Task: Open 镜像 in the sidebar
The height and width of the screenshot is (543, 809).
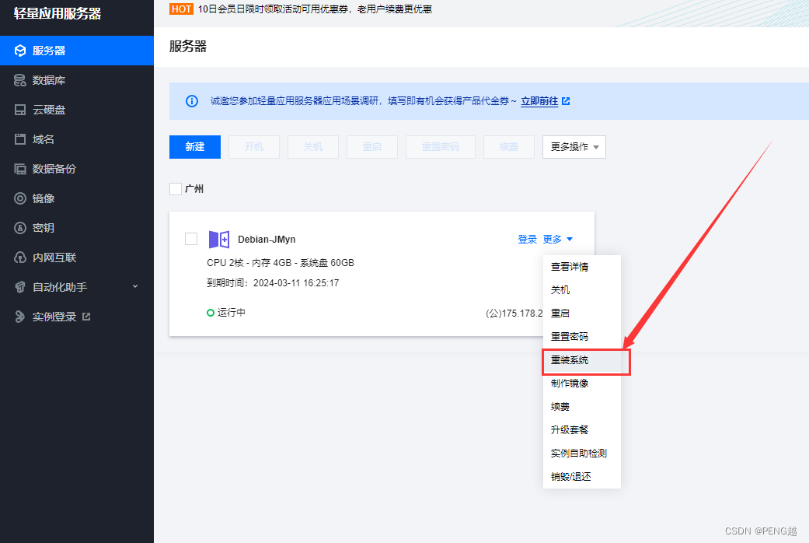Action: tap(77, 198)
